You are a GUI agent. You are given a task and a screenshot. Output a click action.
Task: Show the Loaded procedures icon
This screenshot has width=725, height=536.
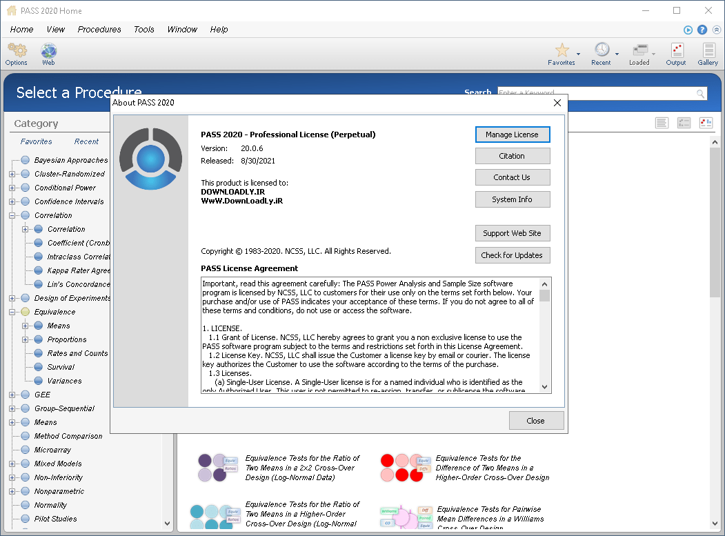point(640,50)
